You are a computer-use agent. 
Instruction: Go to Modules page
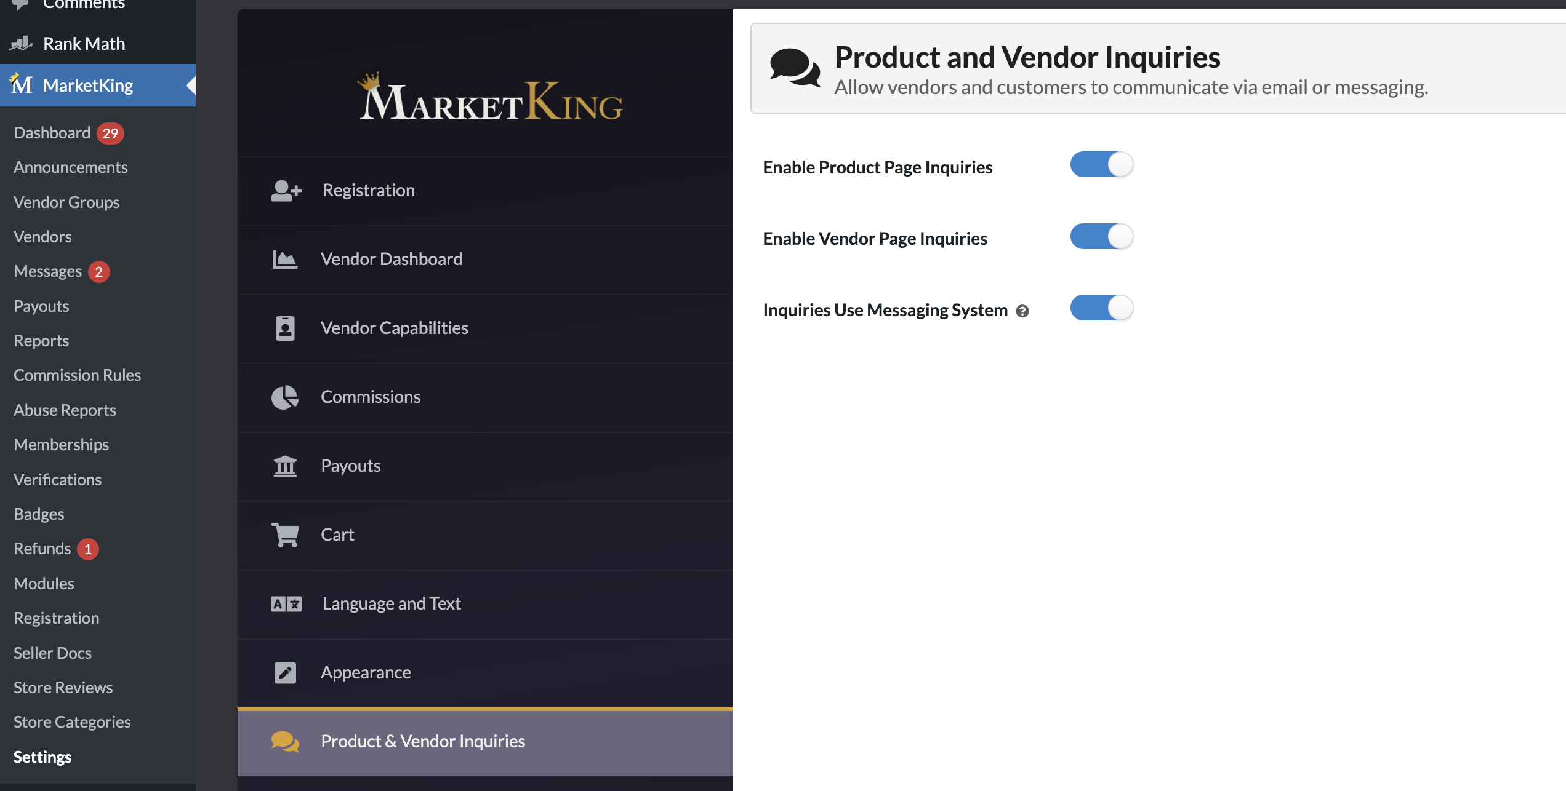point(44,584)
